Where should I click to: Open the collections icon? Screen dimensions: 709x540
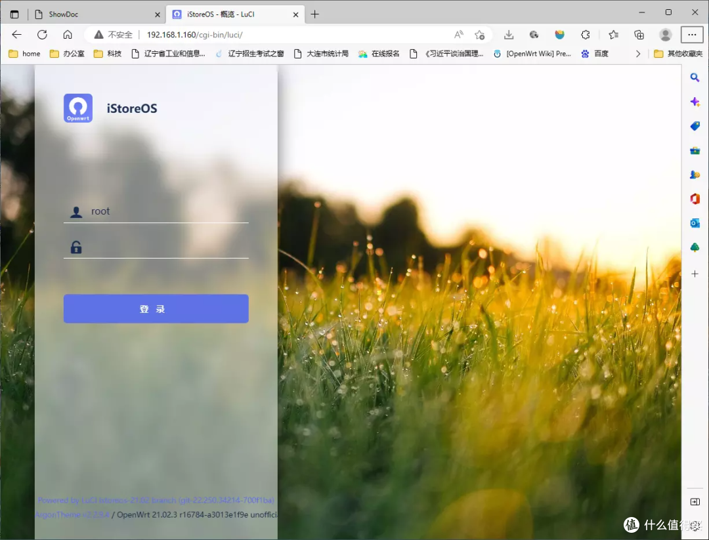639,35
